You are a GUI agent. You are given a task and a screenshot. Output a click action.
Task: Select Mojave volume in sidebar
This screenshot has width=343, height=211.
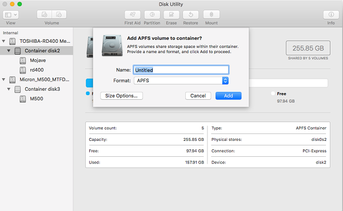tap(38, 60)
